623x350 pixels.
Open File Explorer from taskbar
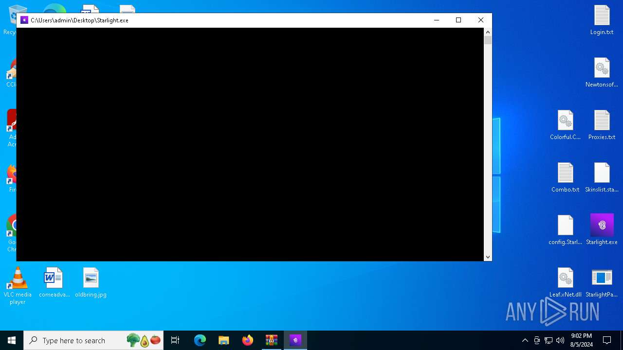pos(224,340)
